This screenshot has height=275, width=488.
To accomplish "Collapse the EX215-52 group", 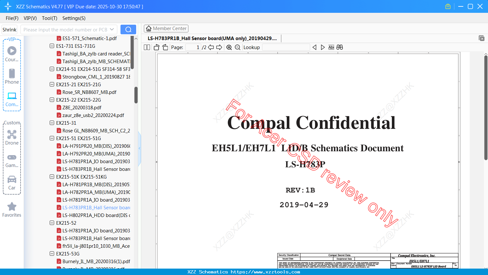I will point(52,223).
